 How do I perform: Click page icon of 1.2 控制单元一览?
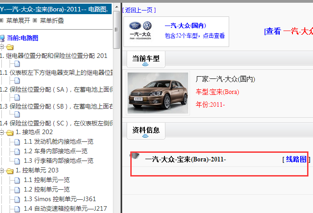pyautogui.click(x=17, y=190)
